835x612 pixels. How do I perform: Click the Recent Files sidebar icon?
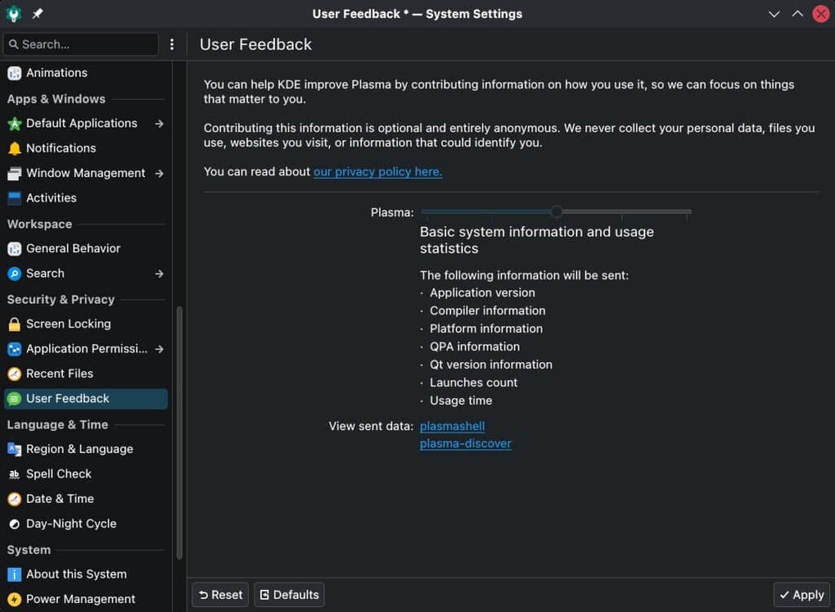point(15,373)
